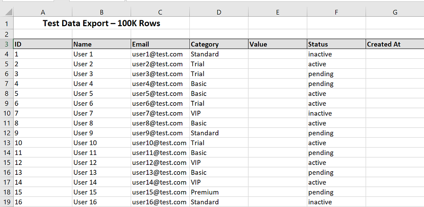Click the cell 'User 10'
424x207 pixels.
[x=102, y=143]
